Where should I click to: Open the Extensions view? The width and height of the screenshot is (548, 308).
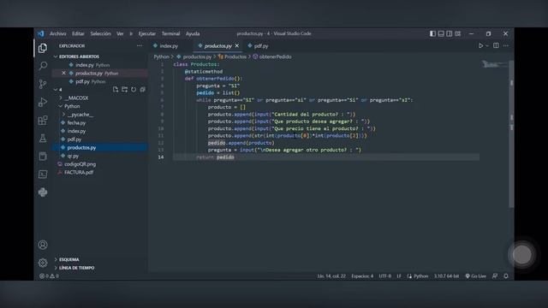[43, 120]
